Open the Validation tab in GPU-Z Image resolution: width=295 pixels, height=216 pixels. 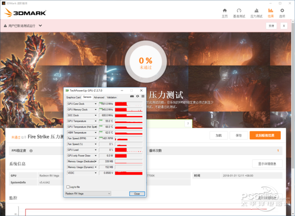click(x=112, y=97)
